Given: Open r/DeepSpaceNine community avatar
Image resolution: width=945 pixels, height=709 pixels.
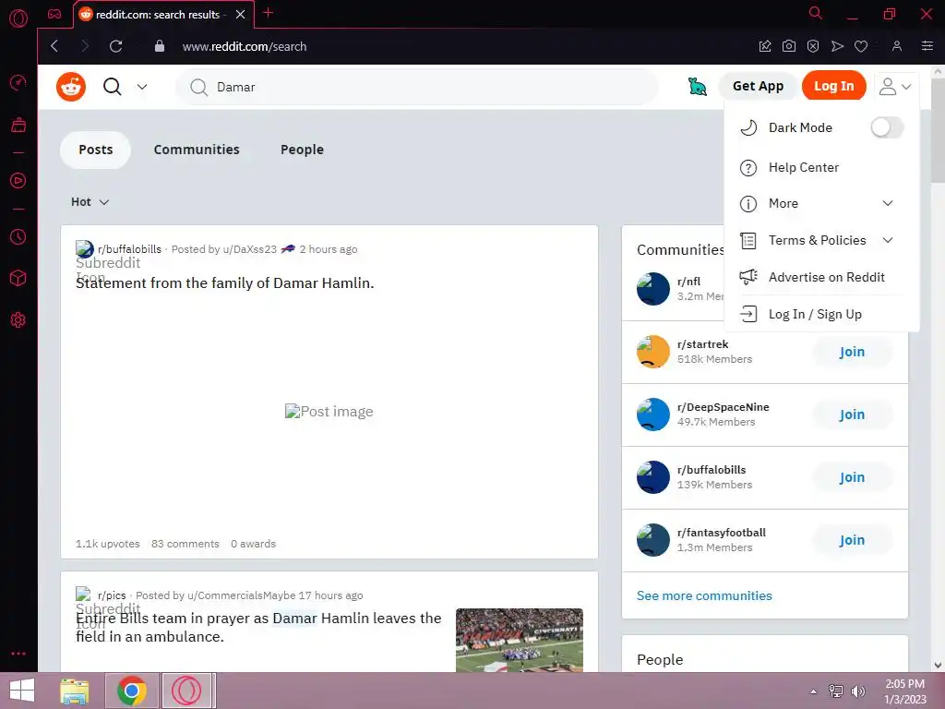Looking at the screenshot, I should pos(653,415).
